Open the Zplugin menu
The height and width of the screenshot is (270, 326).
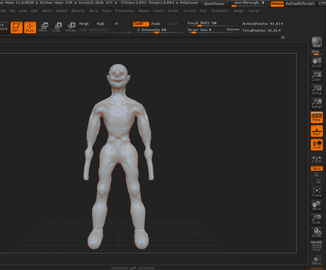239,11
